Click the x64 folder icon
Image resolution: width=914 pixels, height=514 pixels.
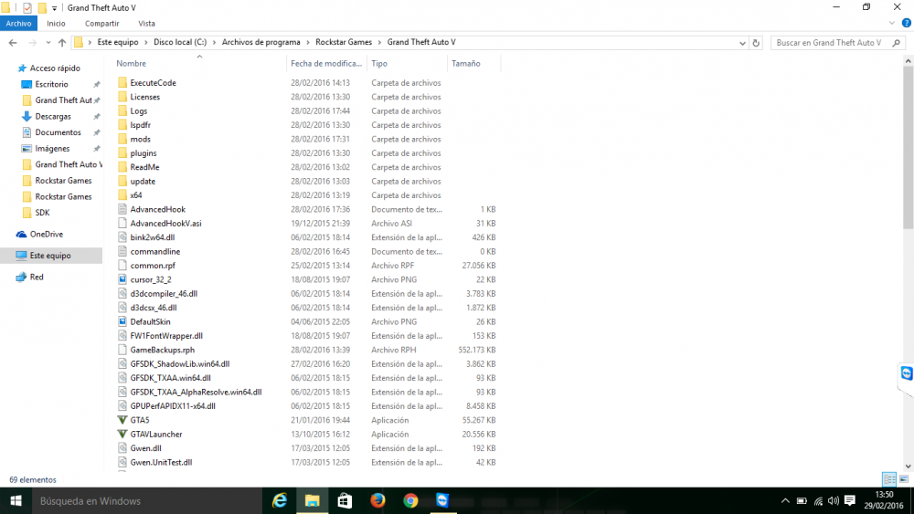point(122,195)
